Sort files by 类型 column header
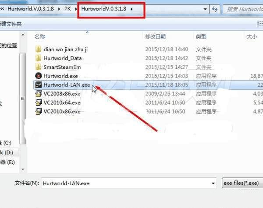This screenshot has height=208, width=263. click(x=201, y=36)
